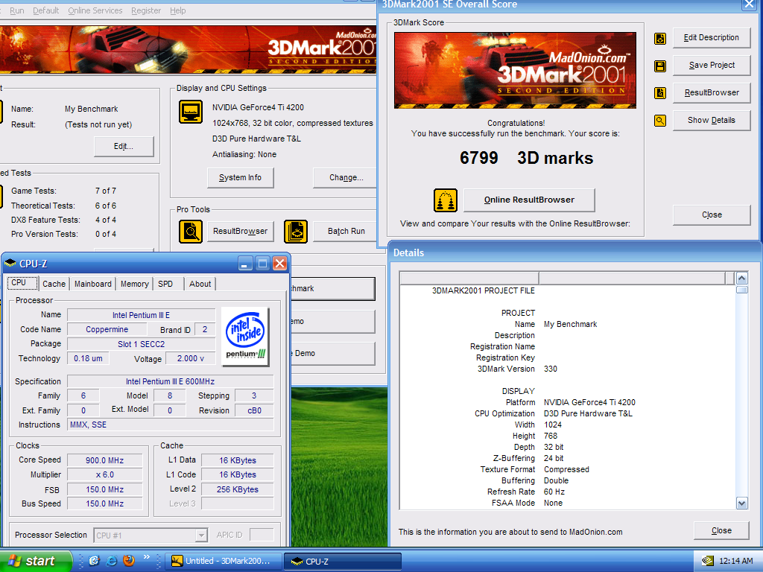Image resolution: width=763 pixels, height=572 pixels.
Task: Click the System Info button
Action: pos(241,178)
